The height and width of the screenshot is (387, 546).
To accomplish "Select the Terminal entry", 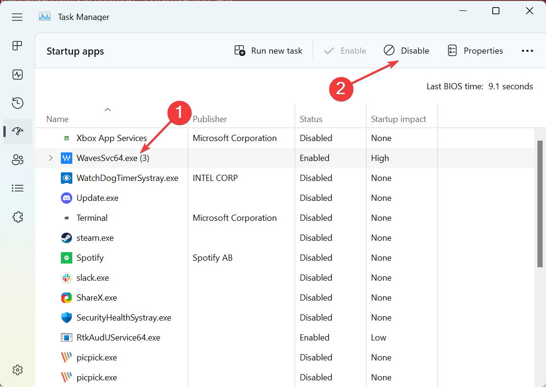I will pos(92,217).
